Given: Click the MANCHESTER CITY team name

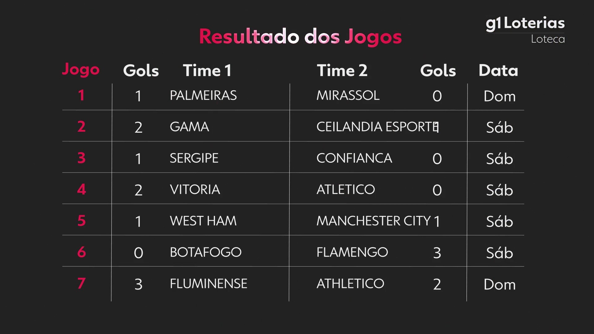Looking at the screenshot, I should (x=373, y=221).
